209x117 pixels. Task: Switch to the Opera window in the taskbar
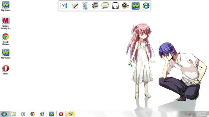pyautogui.click(x=61, y=114)
